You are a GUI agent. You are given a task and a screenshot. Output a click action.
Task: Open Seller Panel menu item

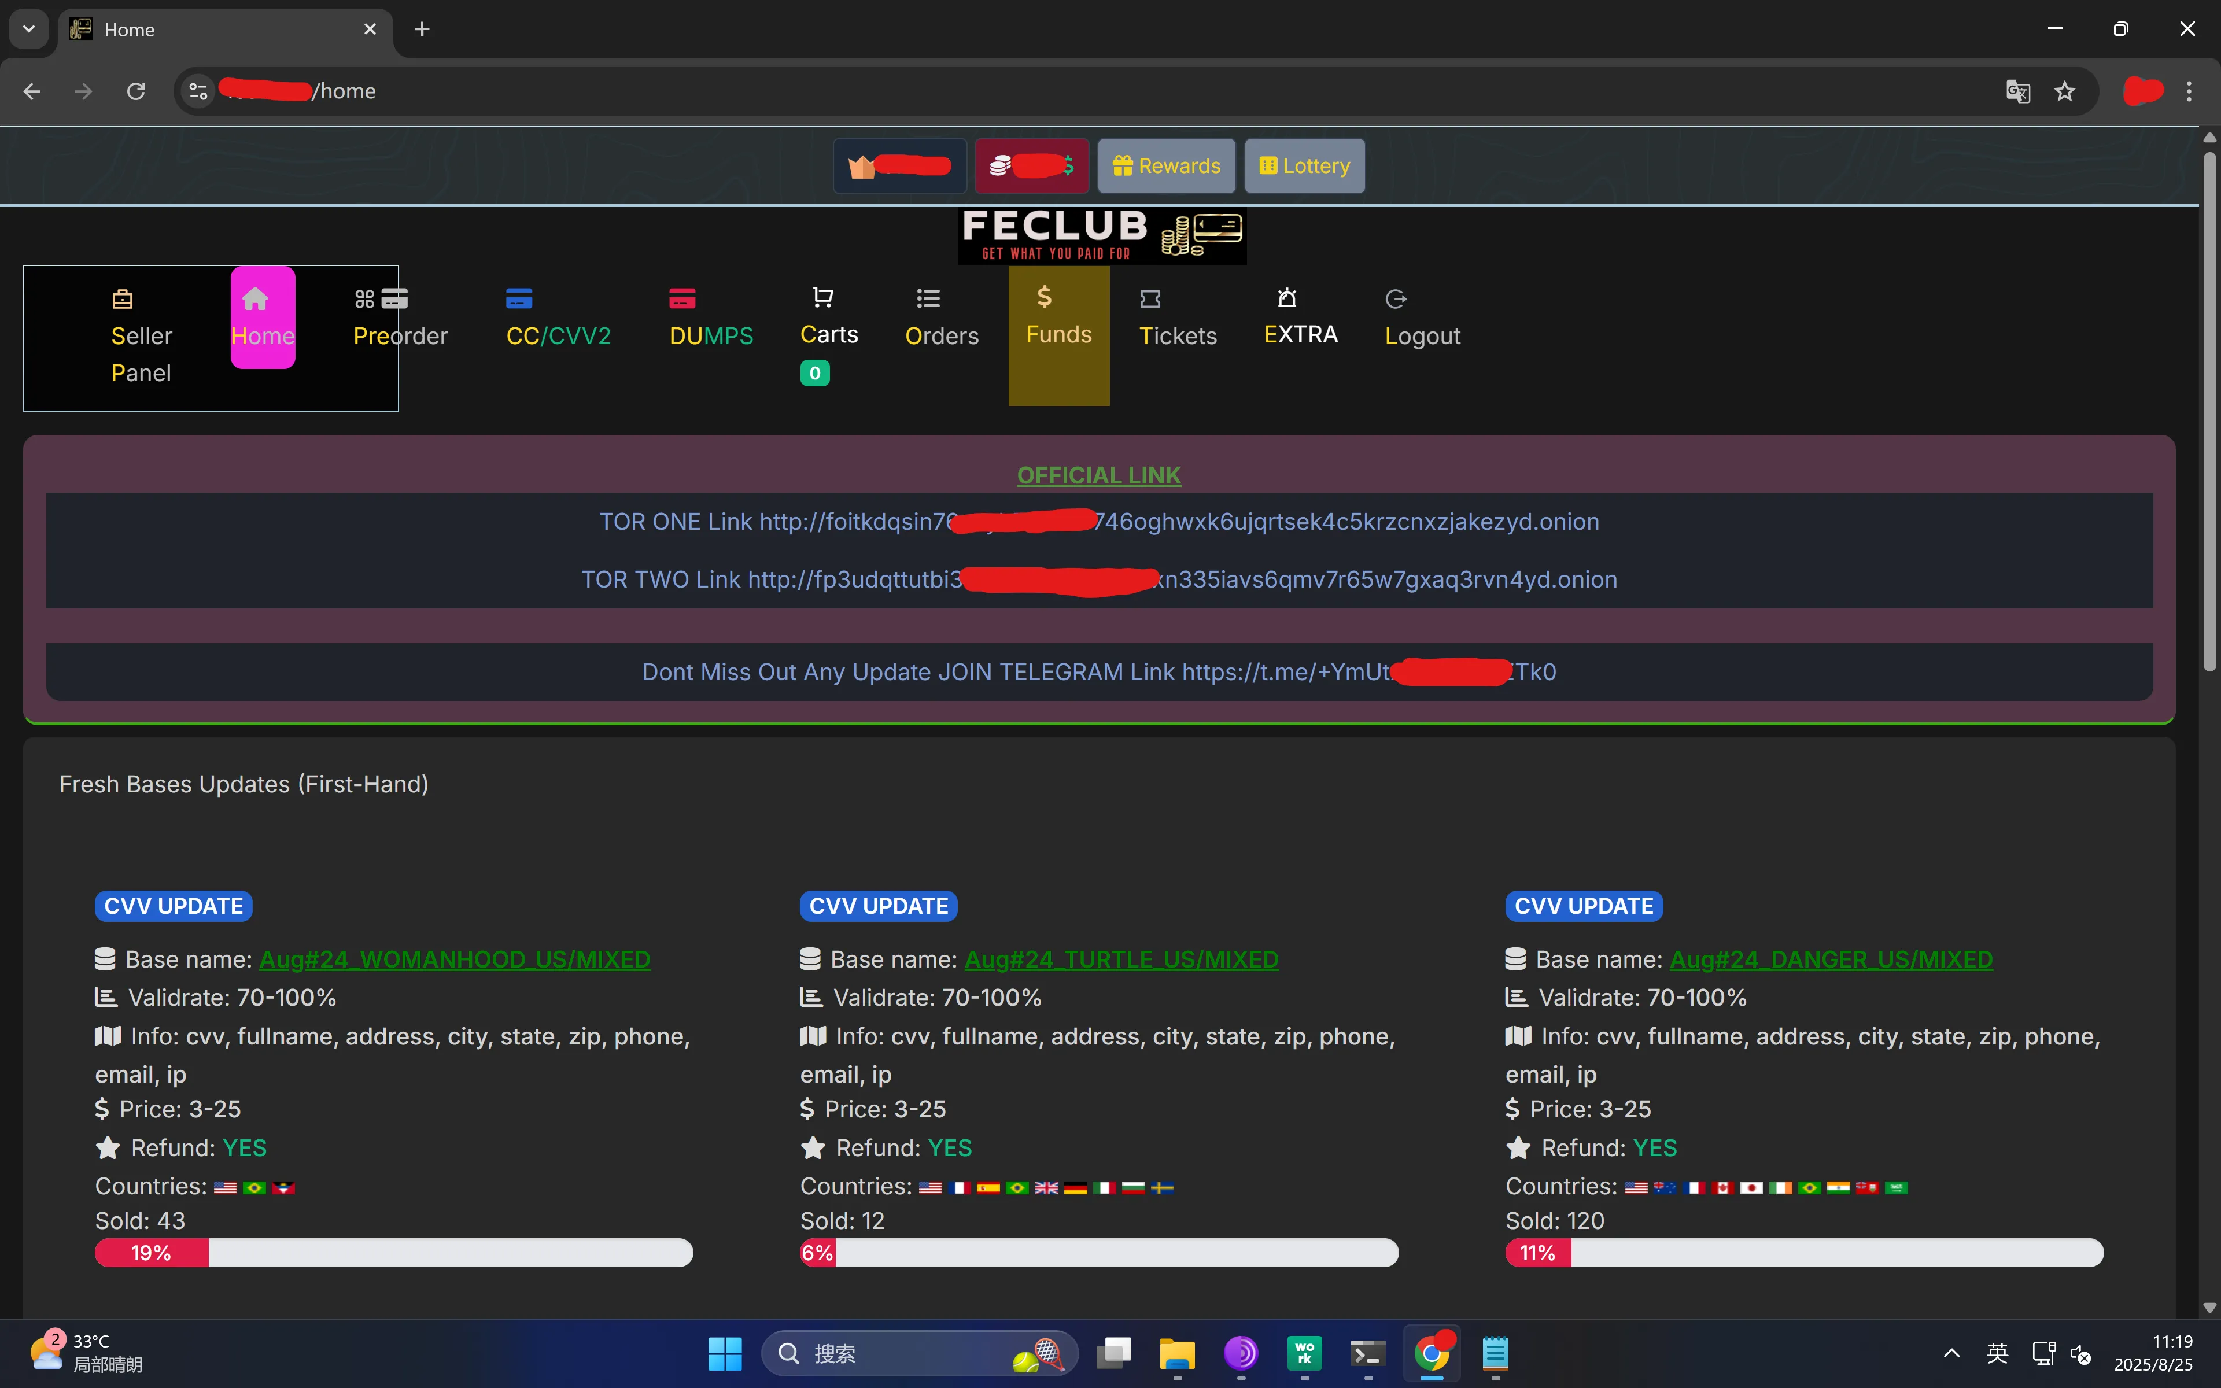click(x=141, y=336)
